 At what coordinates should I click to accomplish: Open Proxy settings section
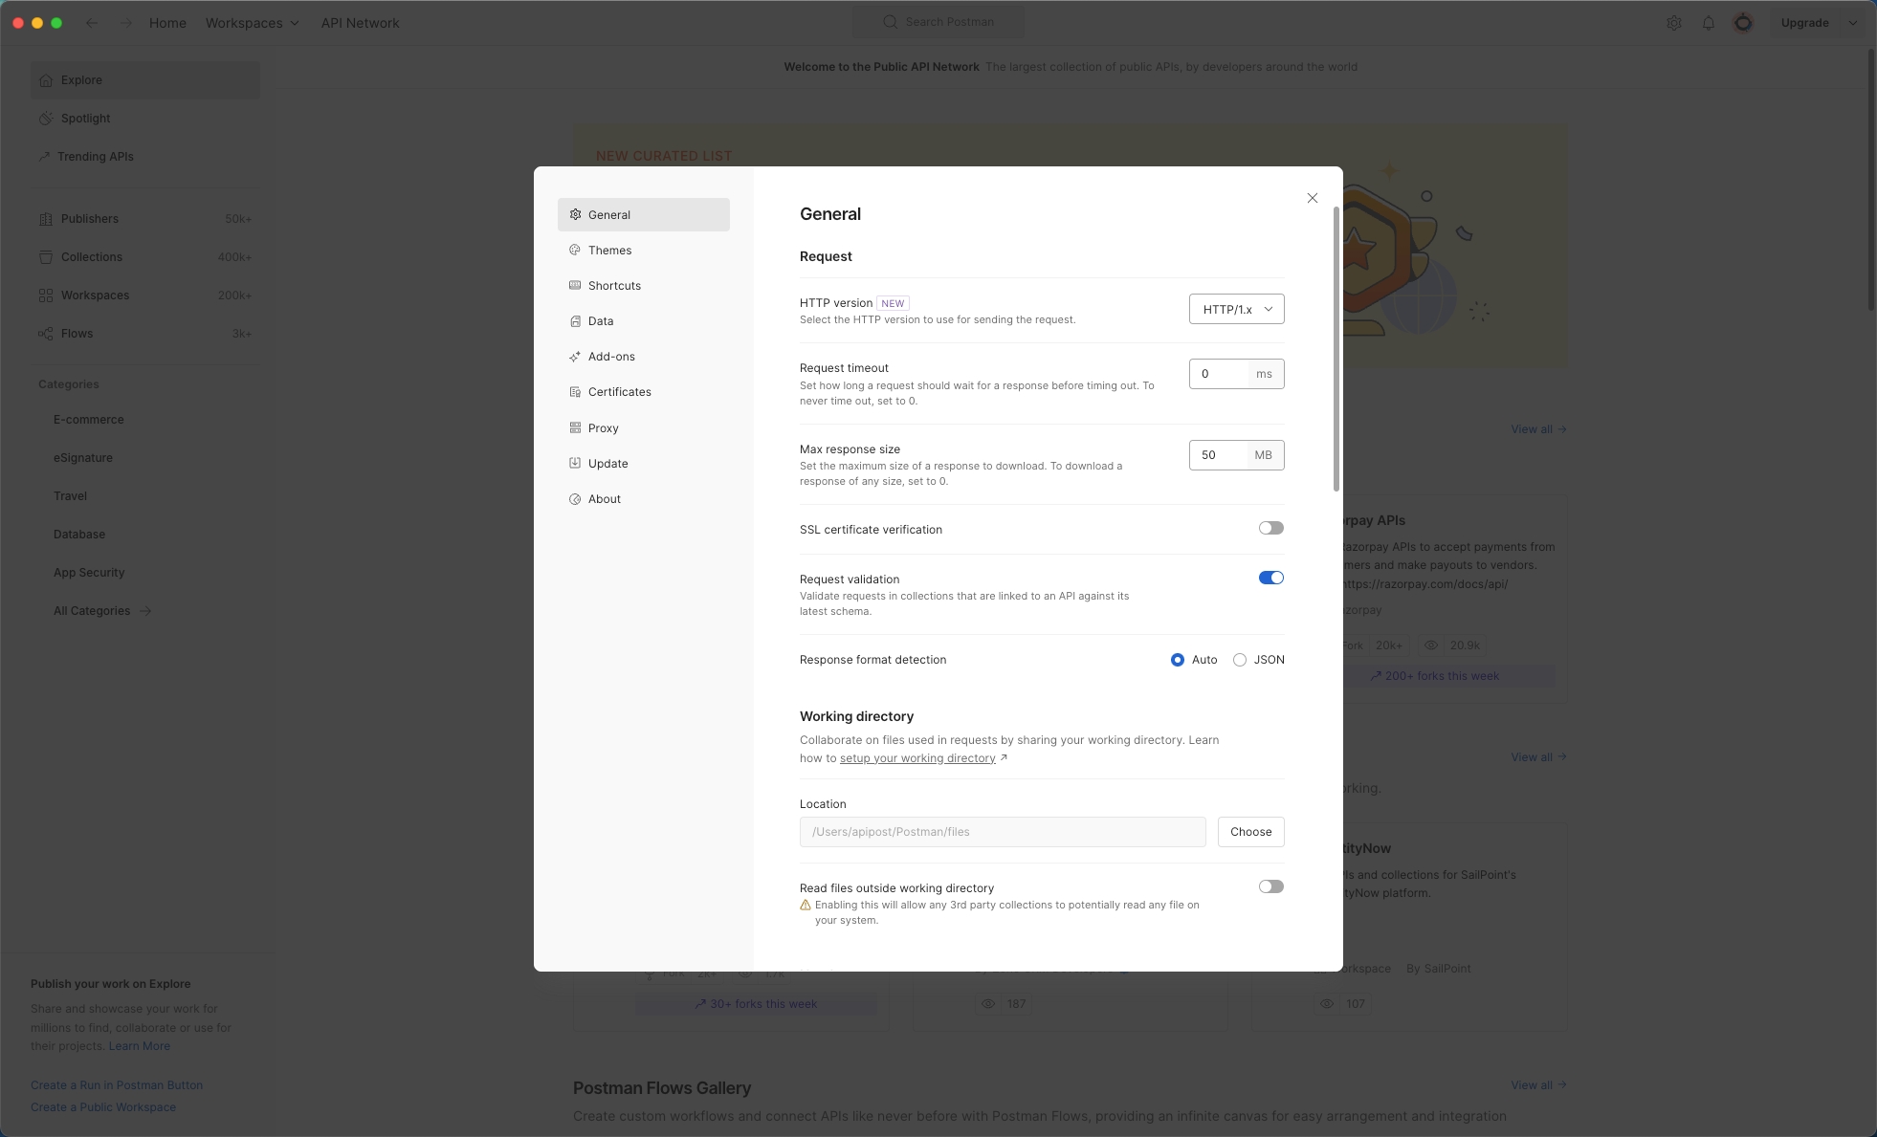tap(643, 428)
